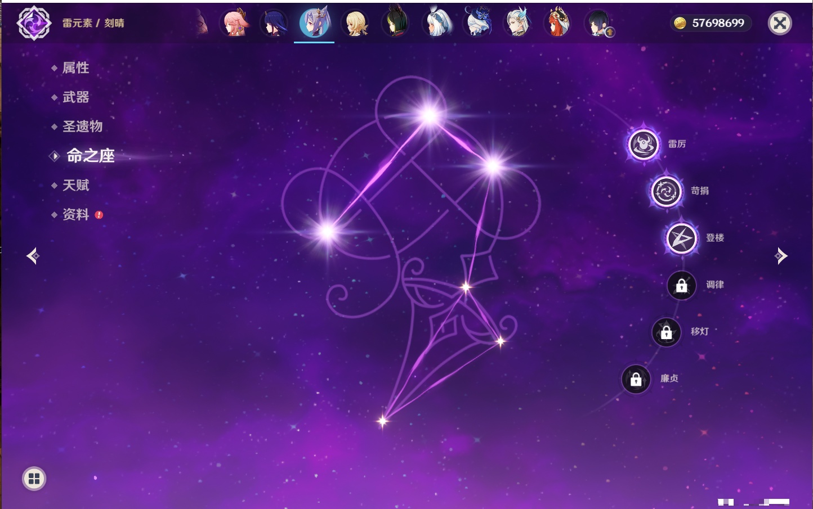Select the dark green-haired eared avatar
The image size is (813, 509).
click(x=395, y=23)
